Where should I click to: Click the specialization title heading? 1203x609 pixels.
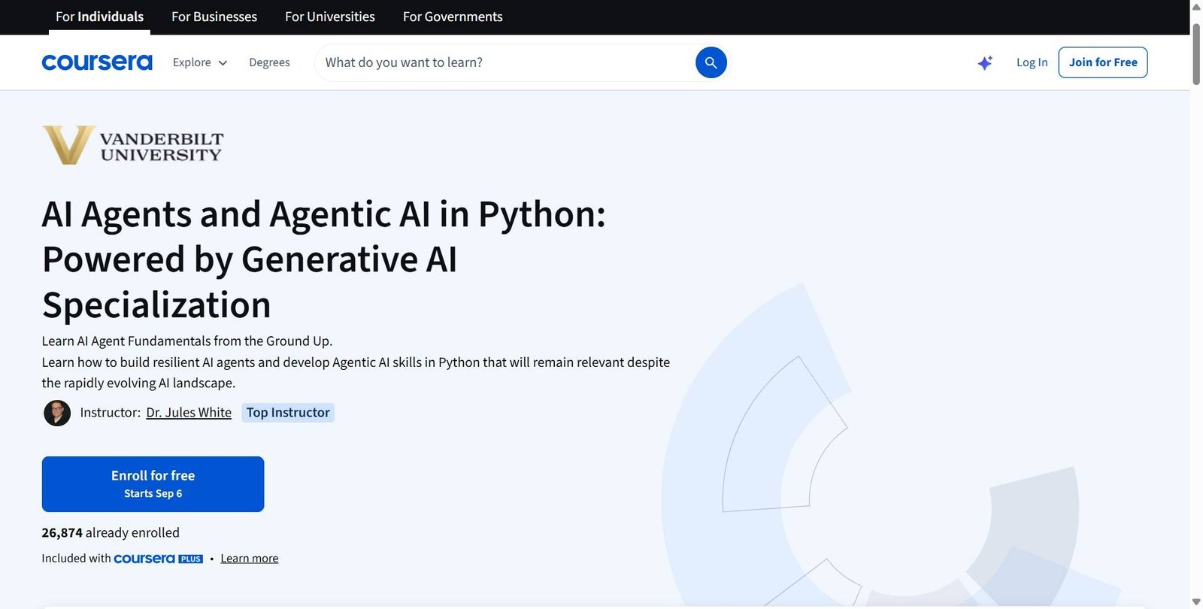point(324,259)
